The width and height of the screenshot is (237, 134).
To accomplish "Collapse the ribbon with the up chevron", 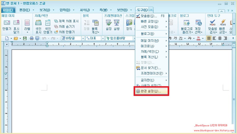I will (221, 11).
